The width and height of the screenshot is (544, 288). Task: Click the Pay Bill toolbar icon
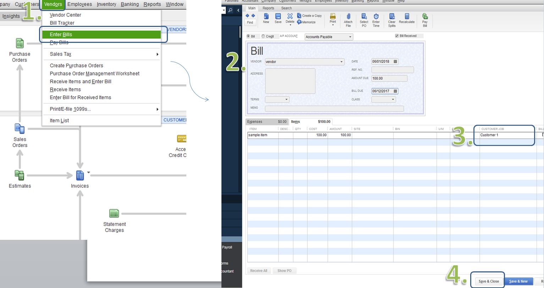pos(425,16)
